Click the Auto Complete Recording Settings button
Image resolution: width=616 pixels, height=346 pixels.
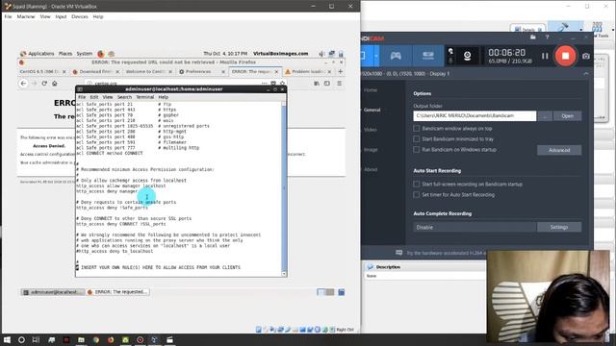559,227
